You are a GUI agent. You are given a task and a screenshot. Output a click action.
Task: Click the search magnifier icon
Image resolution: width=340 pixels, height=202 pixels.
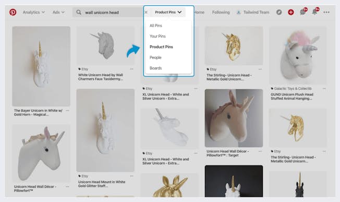coord(79,12)
